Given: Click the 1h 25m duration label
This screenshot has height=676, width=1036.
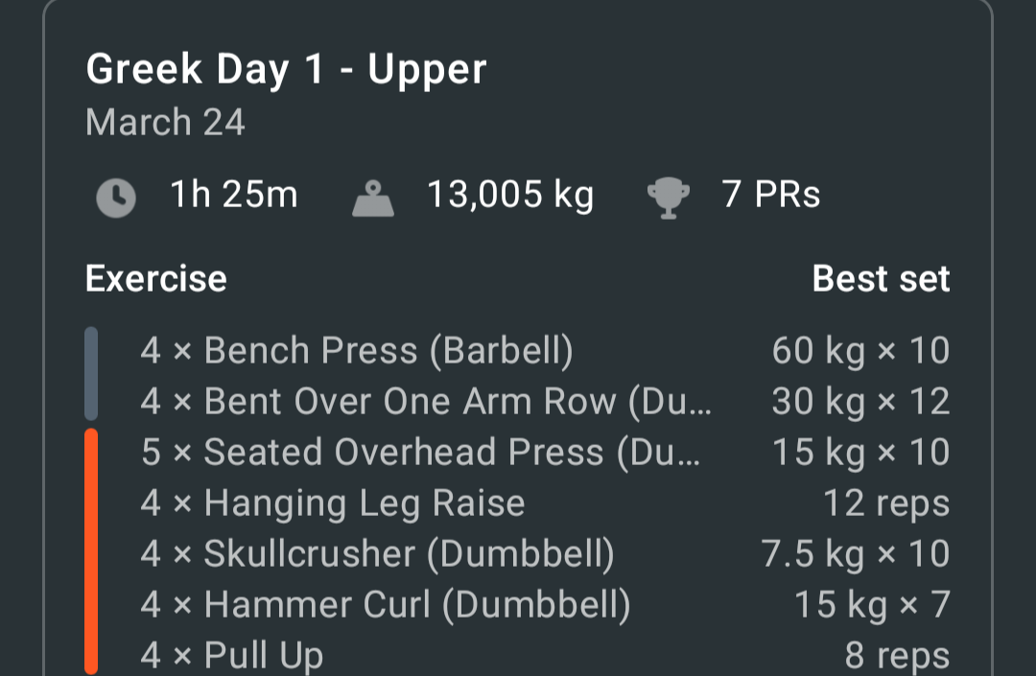Looking at the screenshot, I should click(x=234, y=194).
